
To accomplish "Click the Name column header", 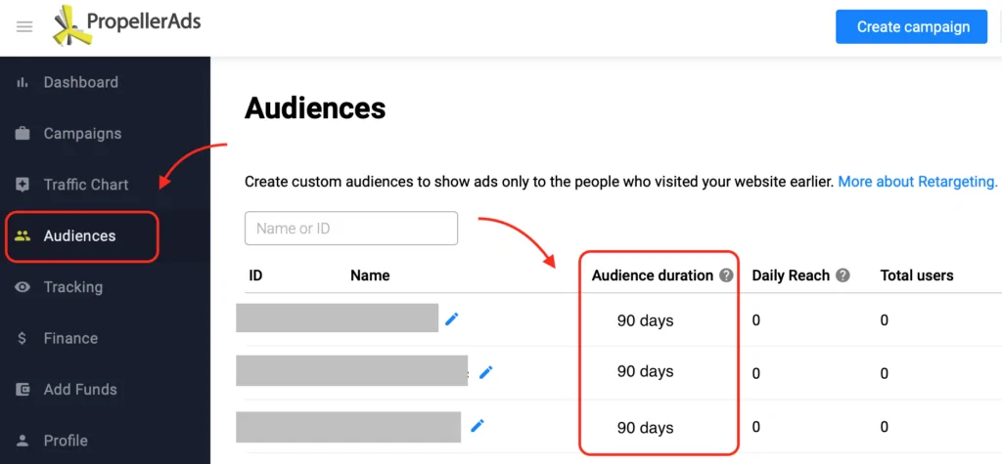I will (x=370, y=275).
